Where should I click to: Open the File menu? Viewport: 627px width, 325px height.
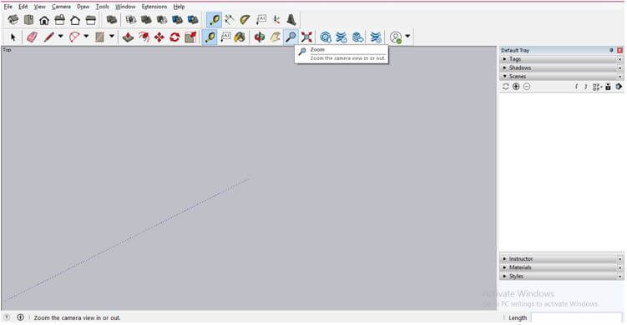pos(8,7)
